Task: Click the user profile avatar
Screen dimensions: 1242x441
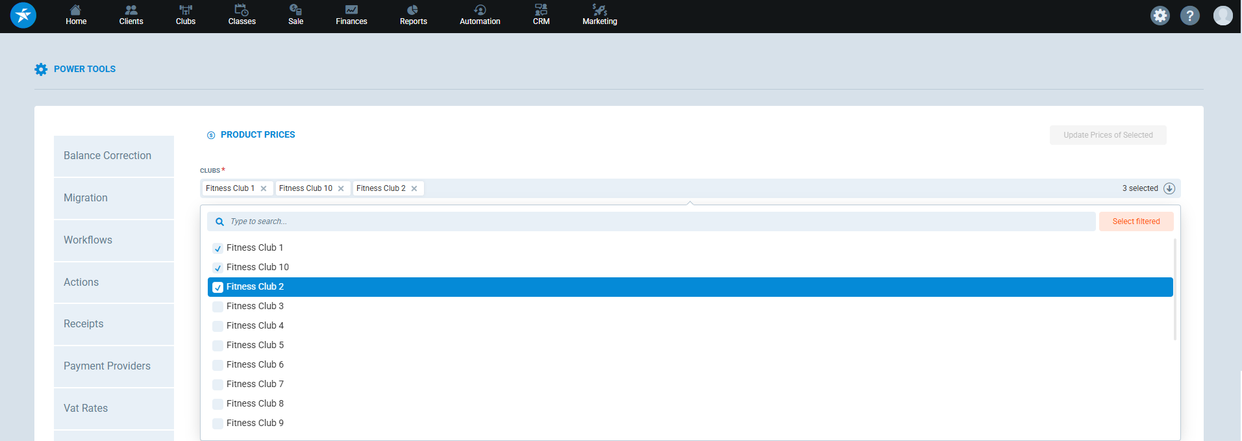Action: coord(1223,16)
